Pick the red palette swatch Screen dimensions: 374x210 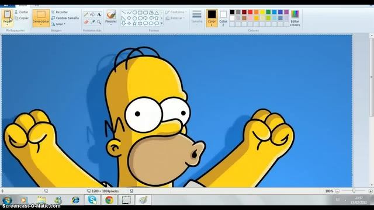click(250, 12)
